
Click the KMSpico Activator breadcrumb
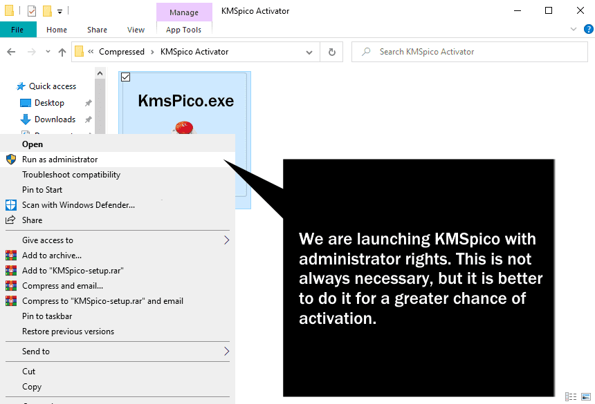click(x=194, y=52)
